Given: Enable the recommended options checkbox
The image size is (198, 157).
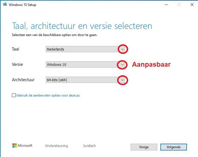Looking at the screenshot, I should click(x=14, y=96).
